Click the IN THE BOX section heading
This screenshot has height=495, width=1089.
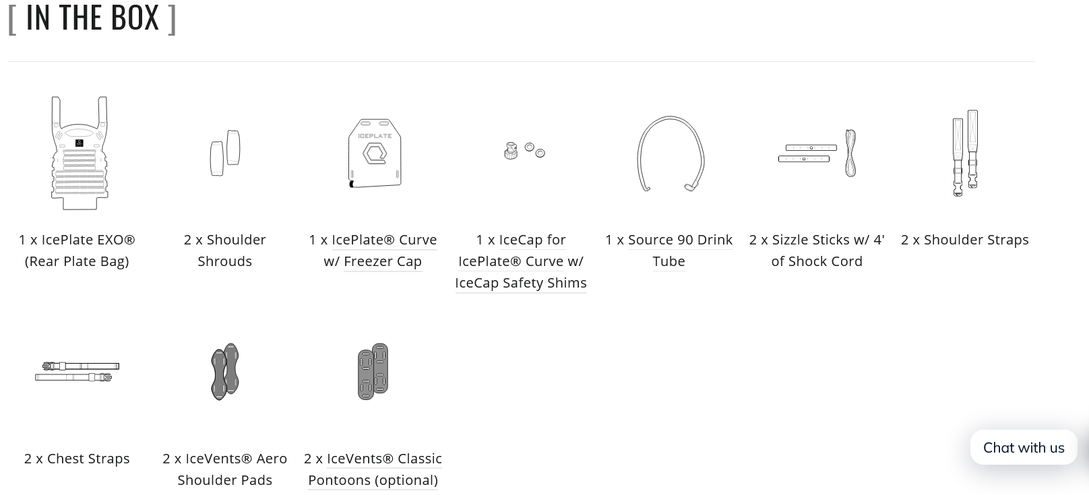click(92, 18)
